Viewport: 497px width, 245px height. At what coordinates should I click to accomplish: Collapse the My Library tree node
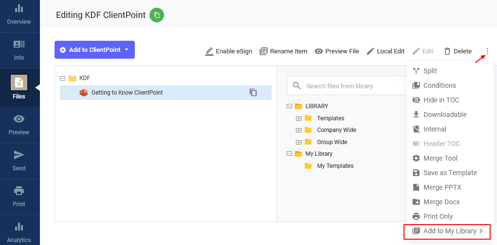289,154
